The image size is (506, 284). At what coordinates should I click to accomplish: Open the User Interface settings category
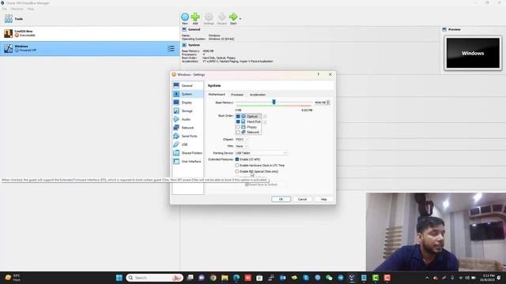pos(187,161)
